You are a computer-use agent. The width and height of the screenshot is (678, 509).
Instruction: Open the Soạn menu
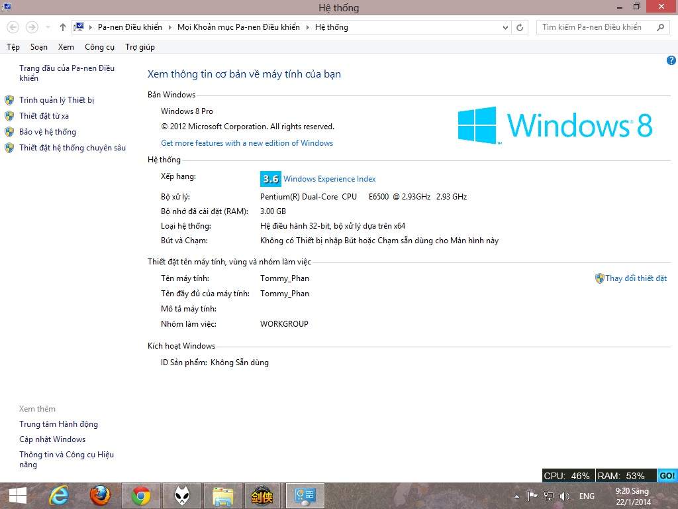click(x=39, y=47)
